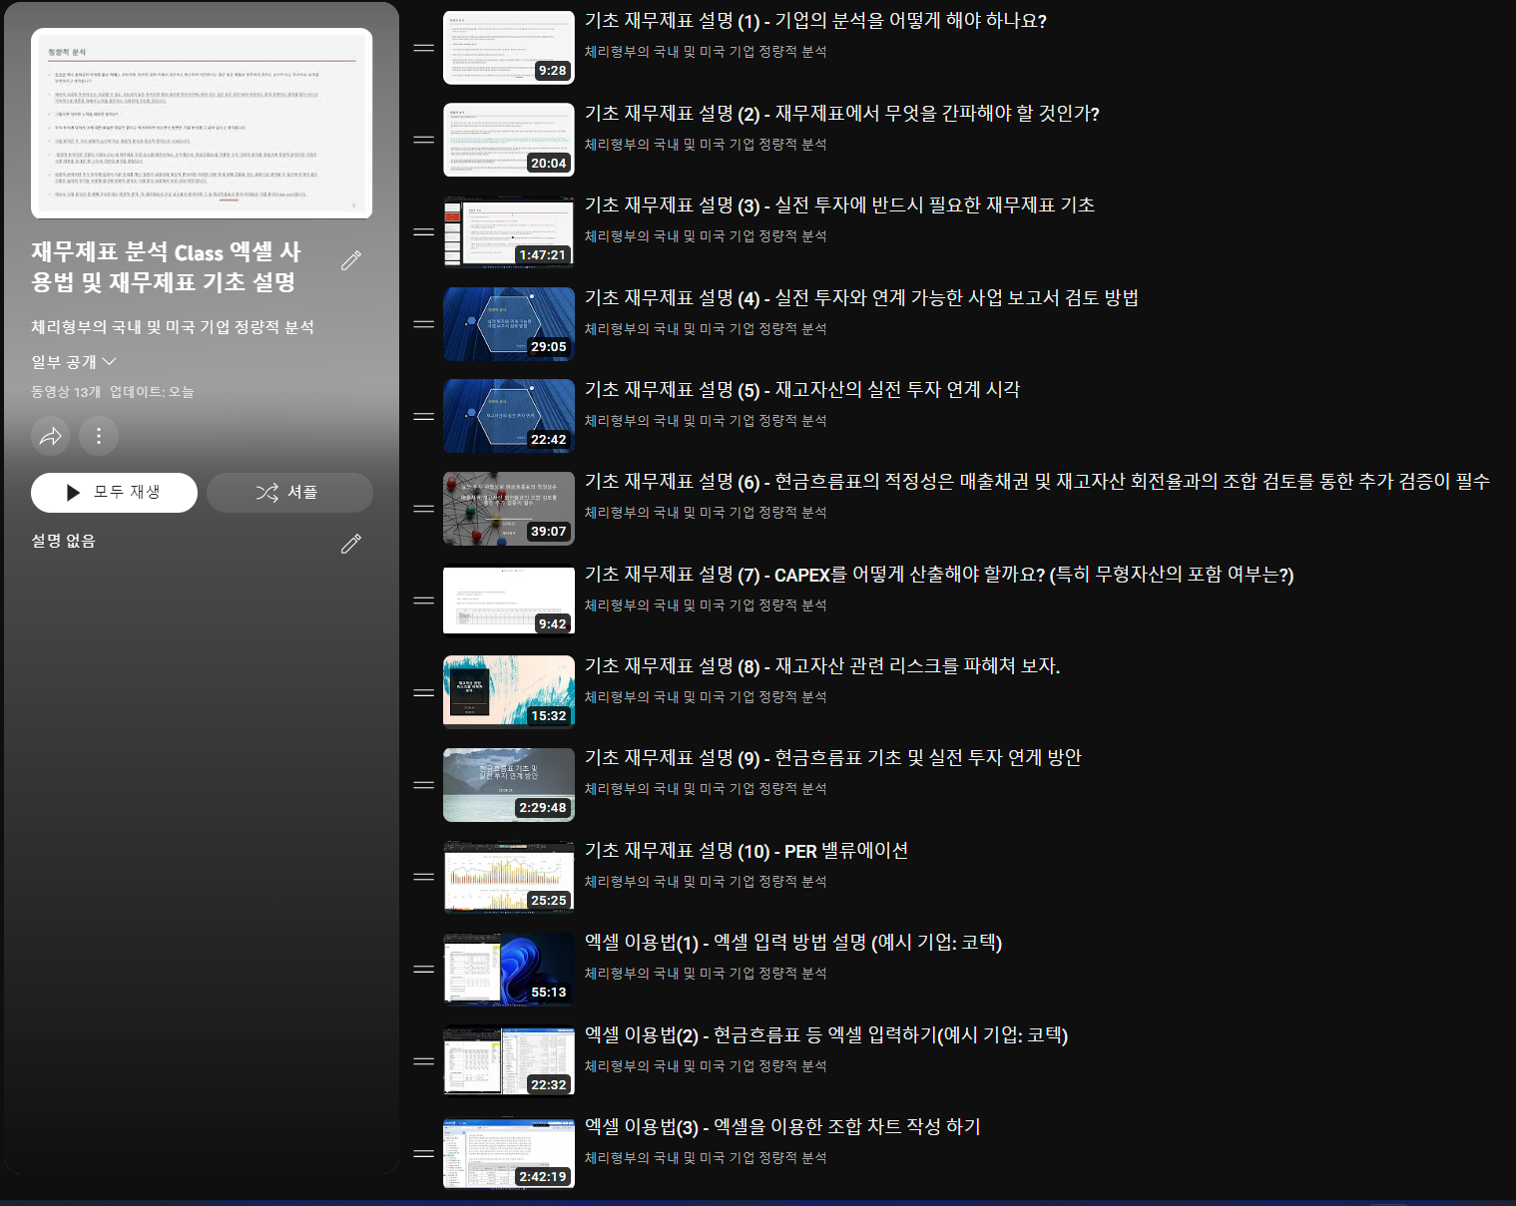
Task: Open 엑셀 이용법(1) 엑셀 입력 방법 video title
Action: coord(792,943)
